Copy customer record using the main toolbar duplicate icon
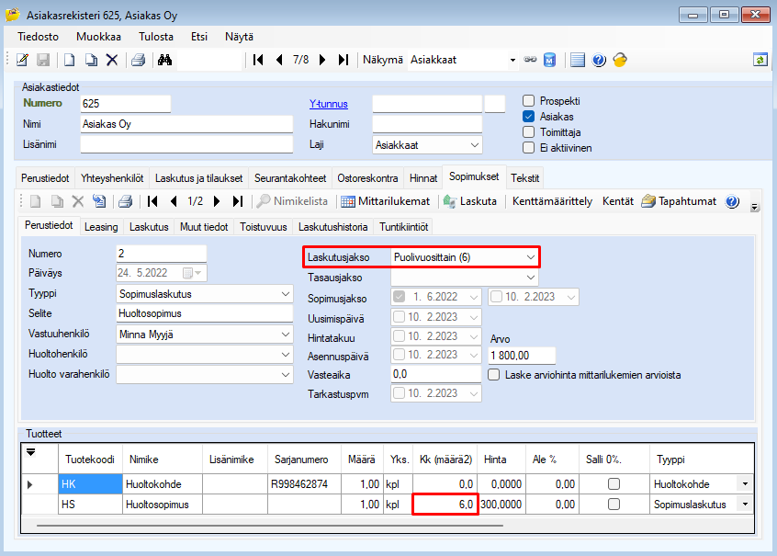This screenshot has width=777, height=556. 91,60
